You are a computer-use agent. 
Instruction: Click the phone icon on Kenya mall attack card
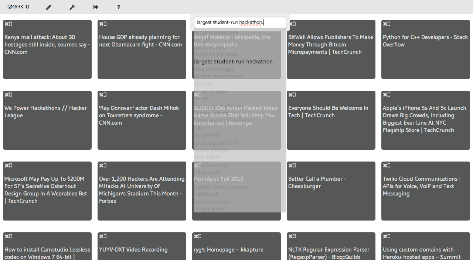click(x=11, y=24)
